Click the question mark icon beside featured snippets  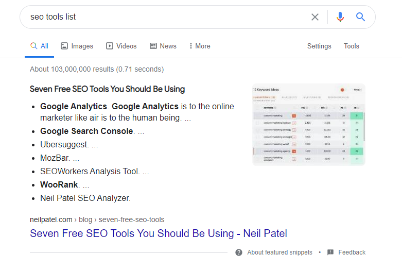coord(239,252)
